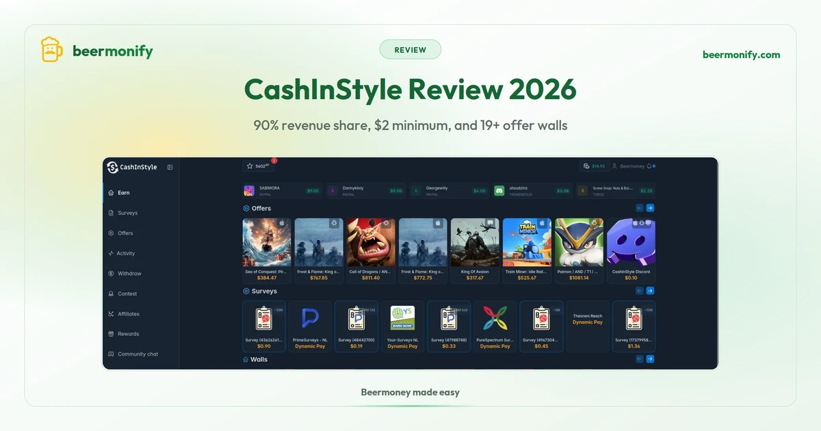The image size is (821, 431).
Task: Show previous offers with the left arrow
Action: 640,208
